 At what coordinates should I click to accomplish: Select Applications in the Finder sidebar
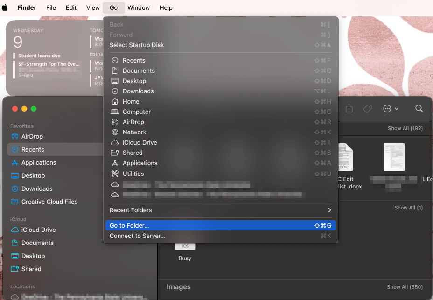click(39, 162)
